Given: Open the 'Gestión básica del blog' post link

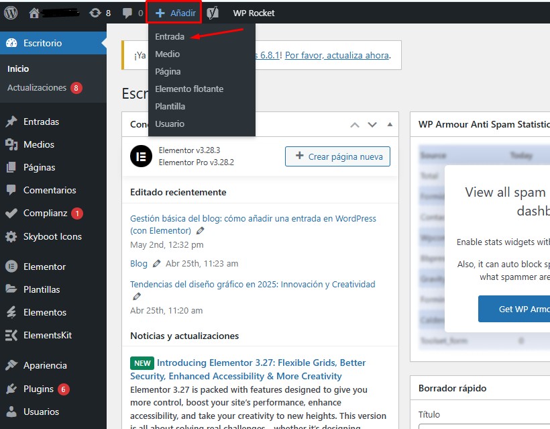Looking at the screenshot, I should tap(253, 225).
